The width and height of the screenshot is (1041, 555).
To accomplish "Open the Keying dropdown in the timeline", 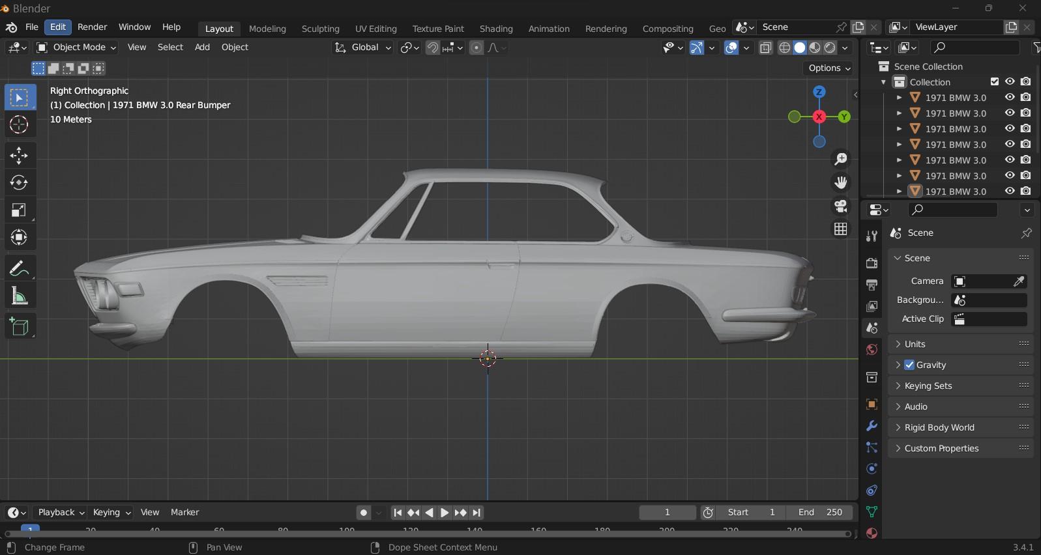I will pos(111,513).
